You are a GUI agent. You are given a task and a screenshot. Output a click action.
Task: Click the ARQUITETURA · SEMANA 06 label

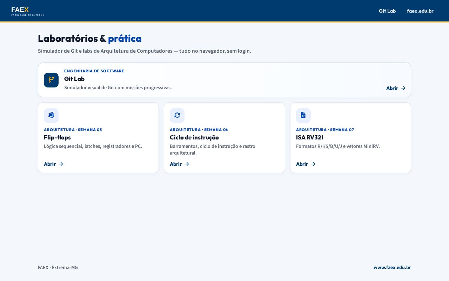click(199, 130)
